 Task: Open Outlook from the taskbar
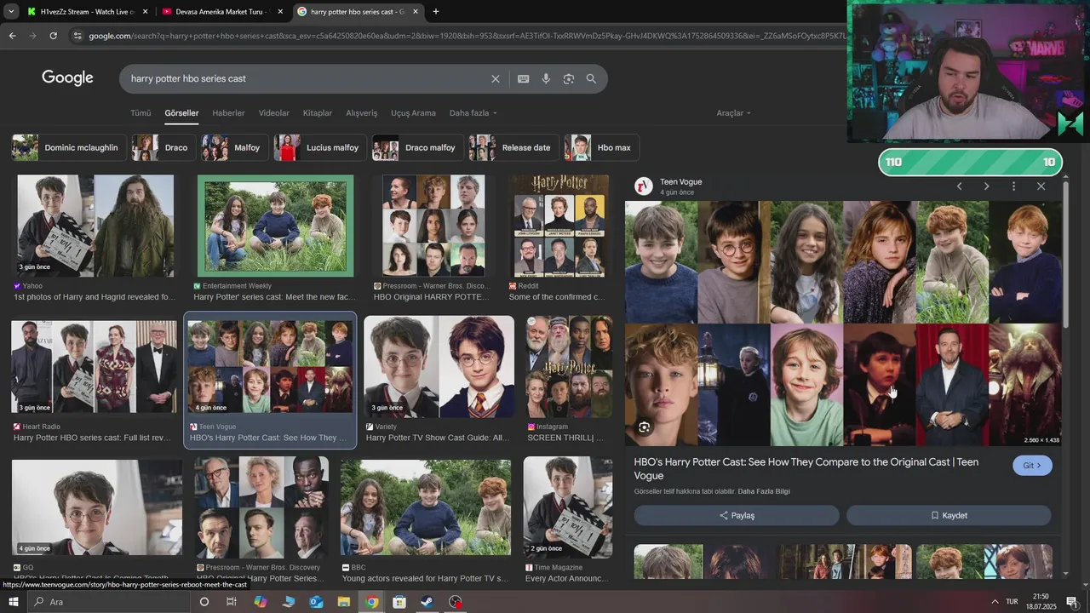(316, 602)
